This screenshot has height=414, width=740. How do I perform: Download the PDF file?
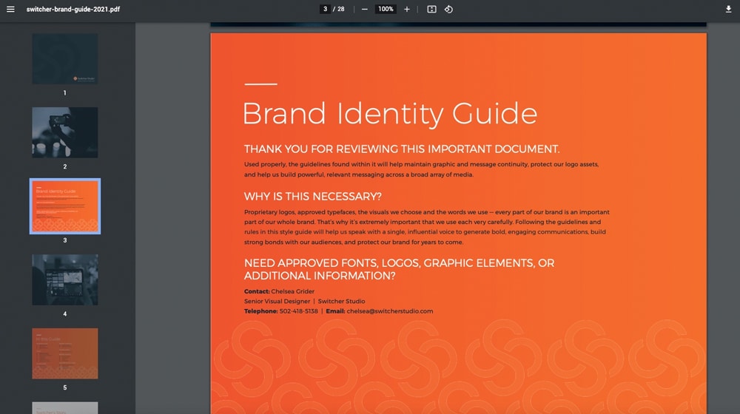pos(728,9)
